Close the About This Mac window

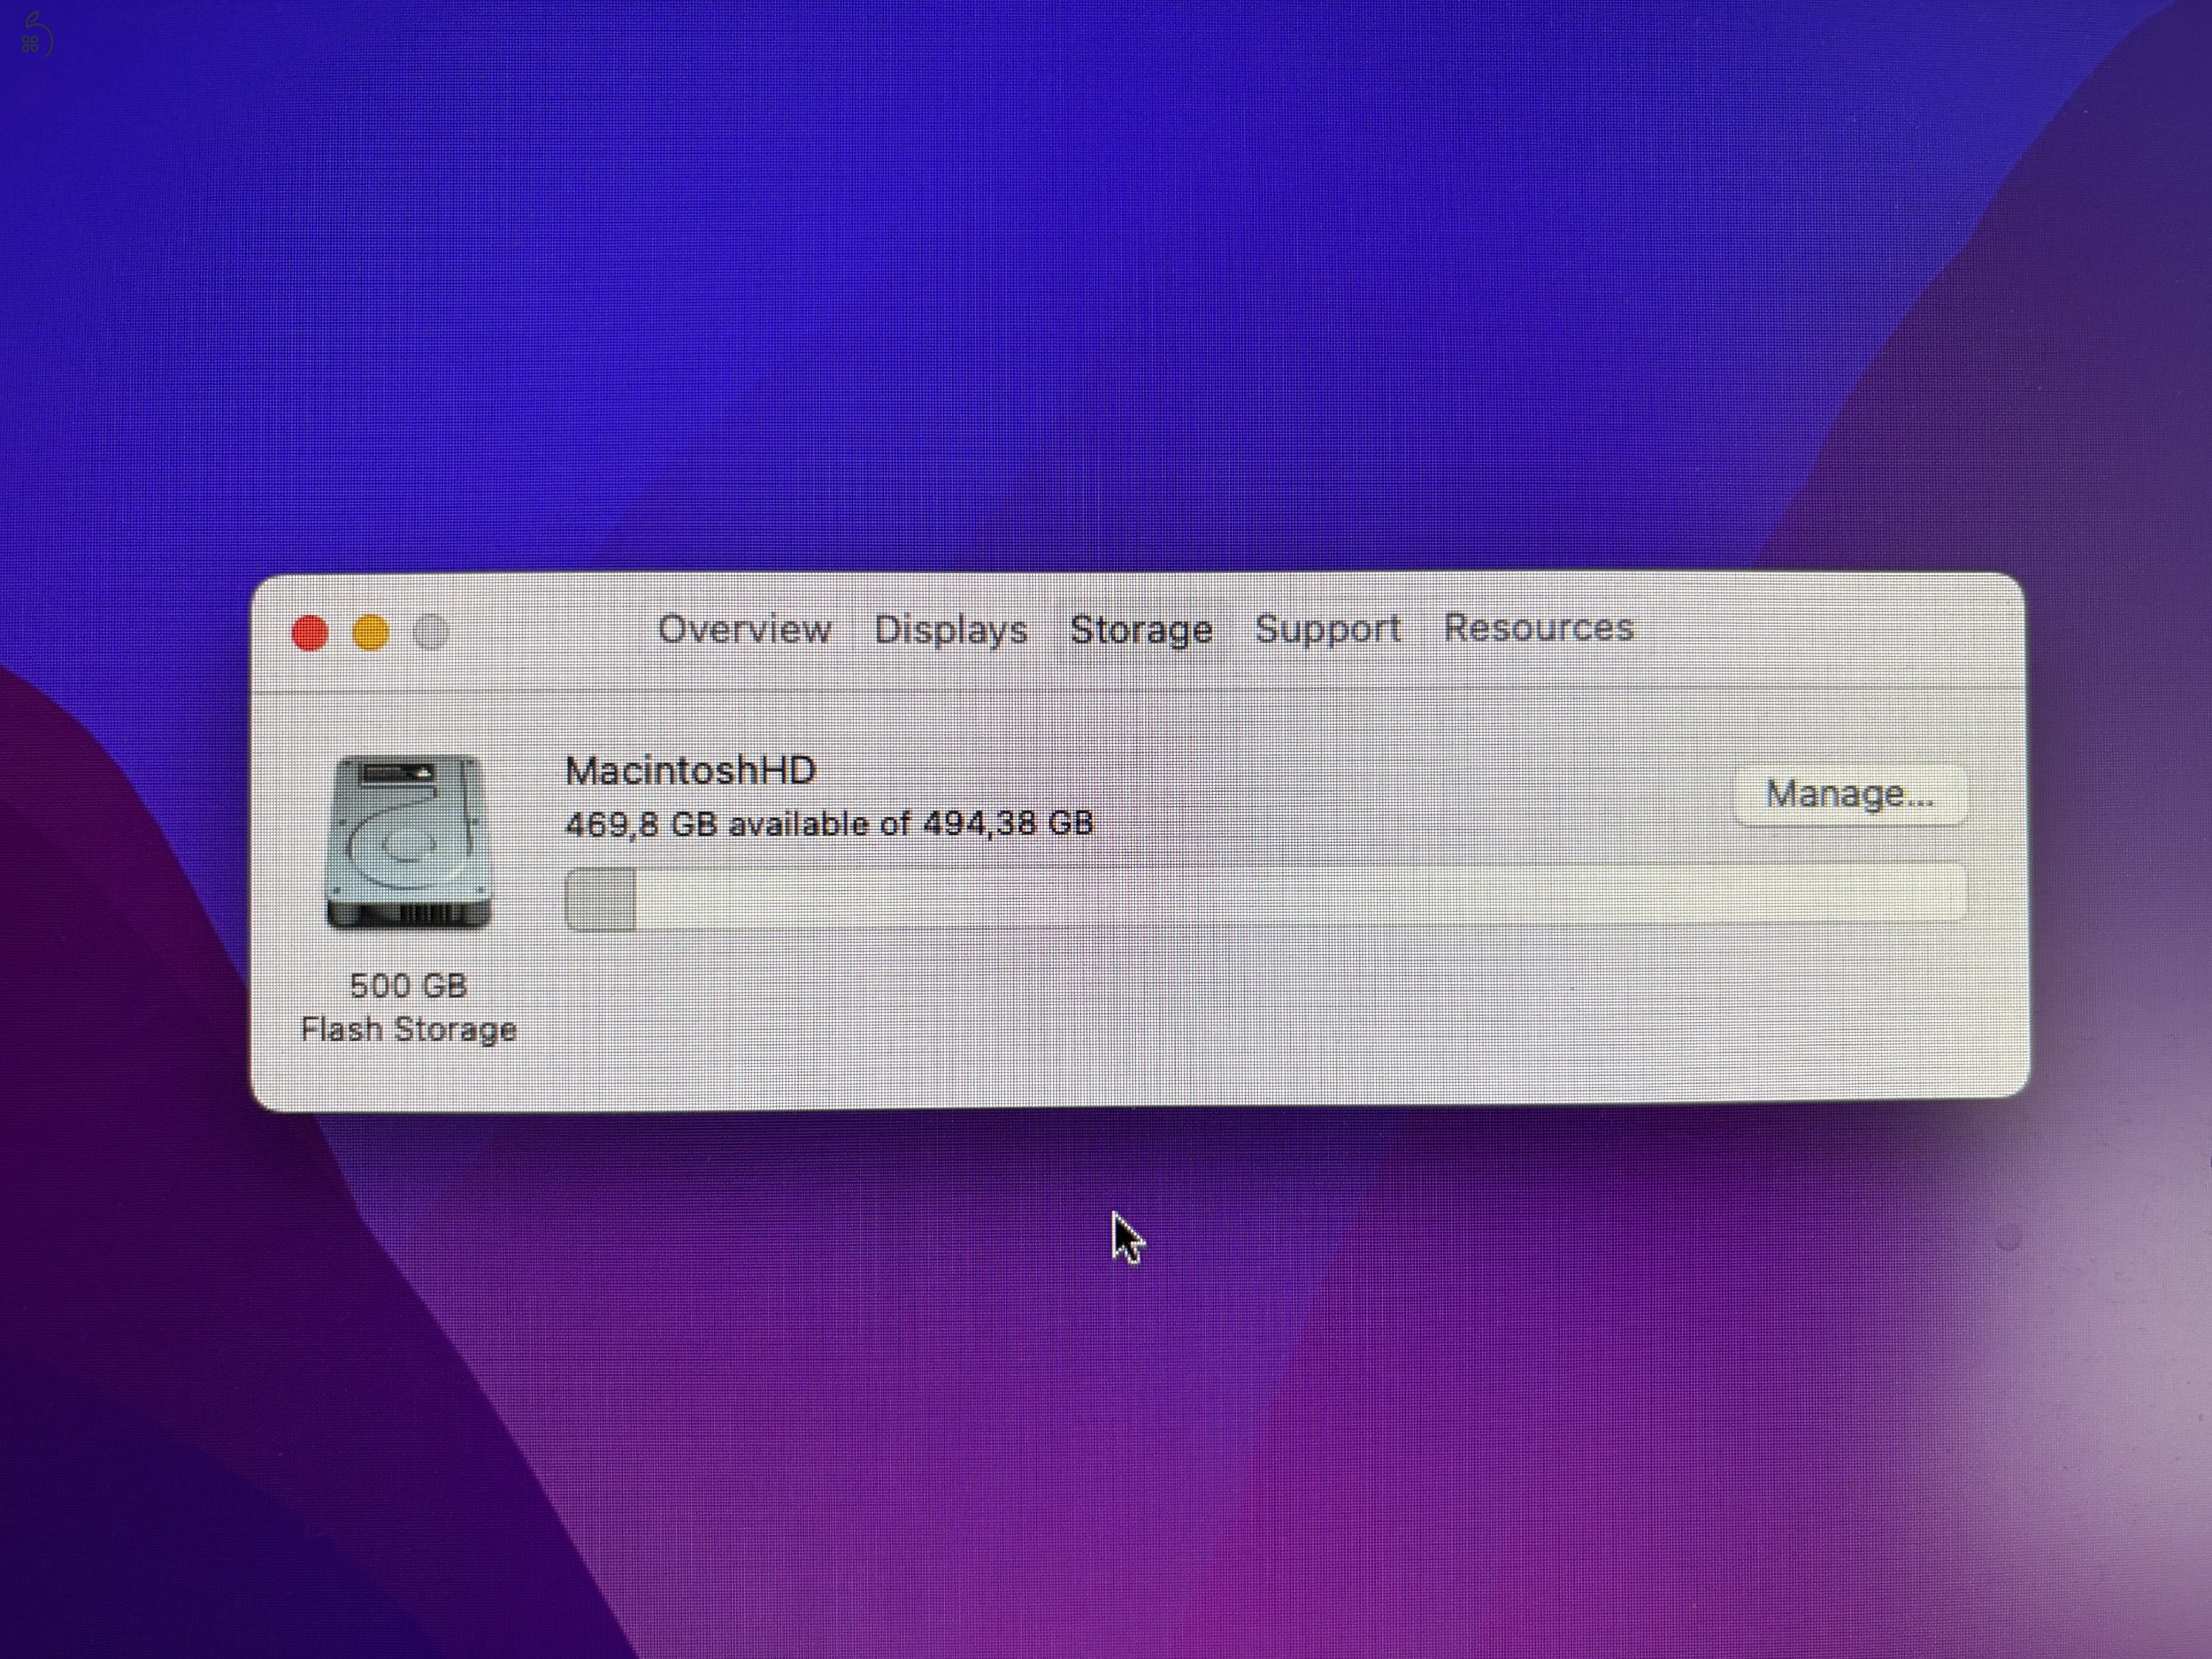[x=310, y=633]
